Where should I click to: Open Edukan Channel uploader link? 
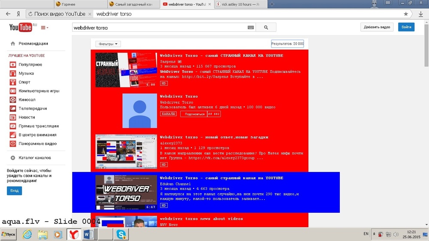point(175,184)
